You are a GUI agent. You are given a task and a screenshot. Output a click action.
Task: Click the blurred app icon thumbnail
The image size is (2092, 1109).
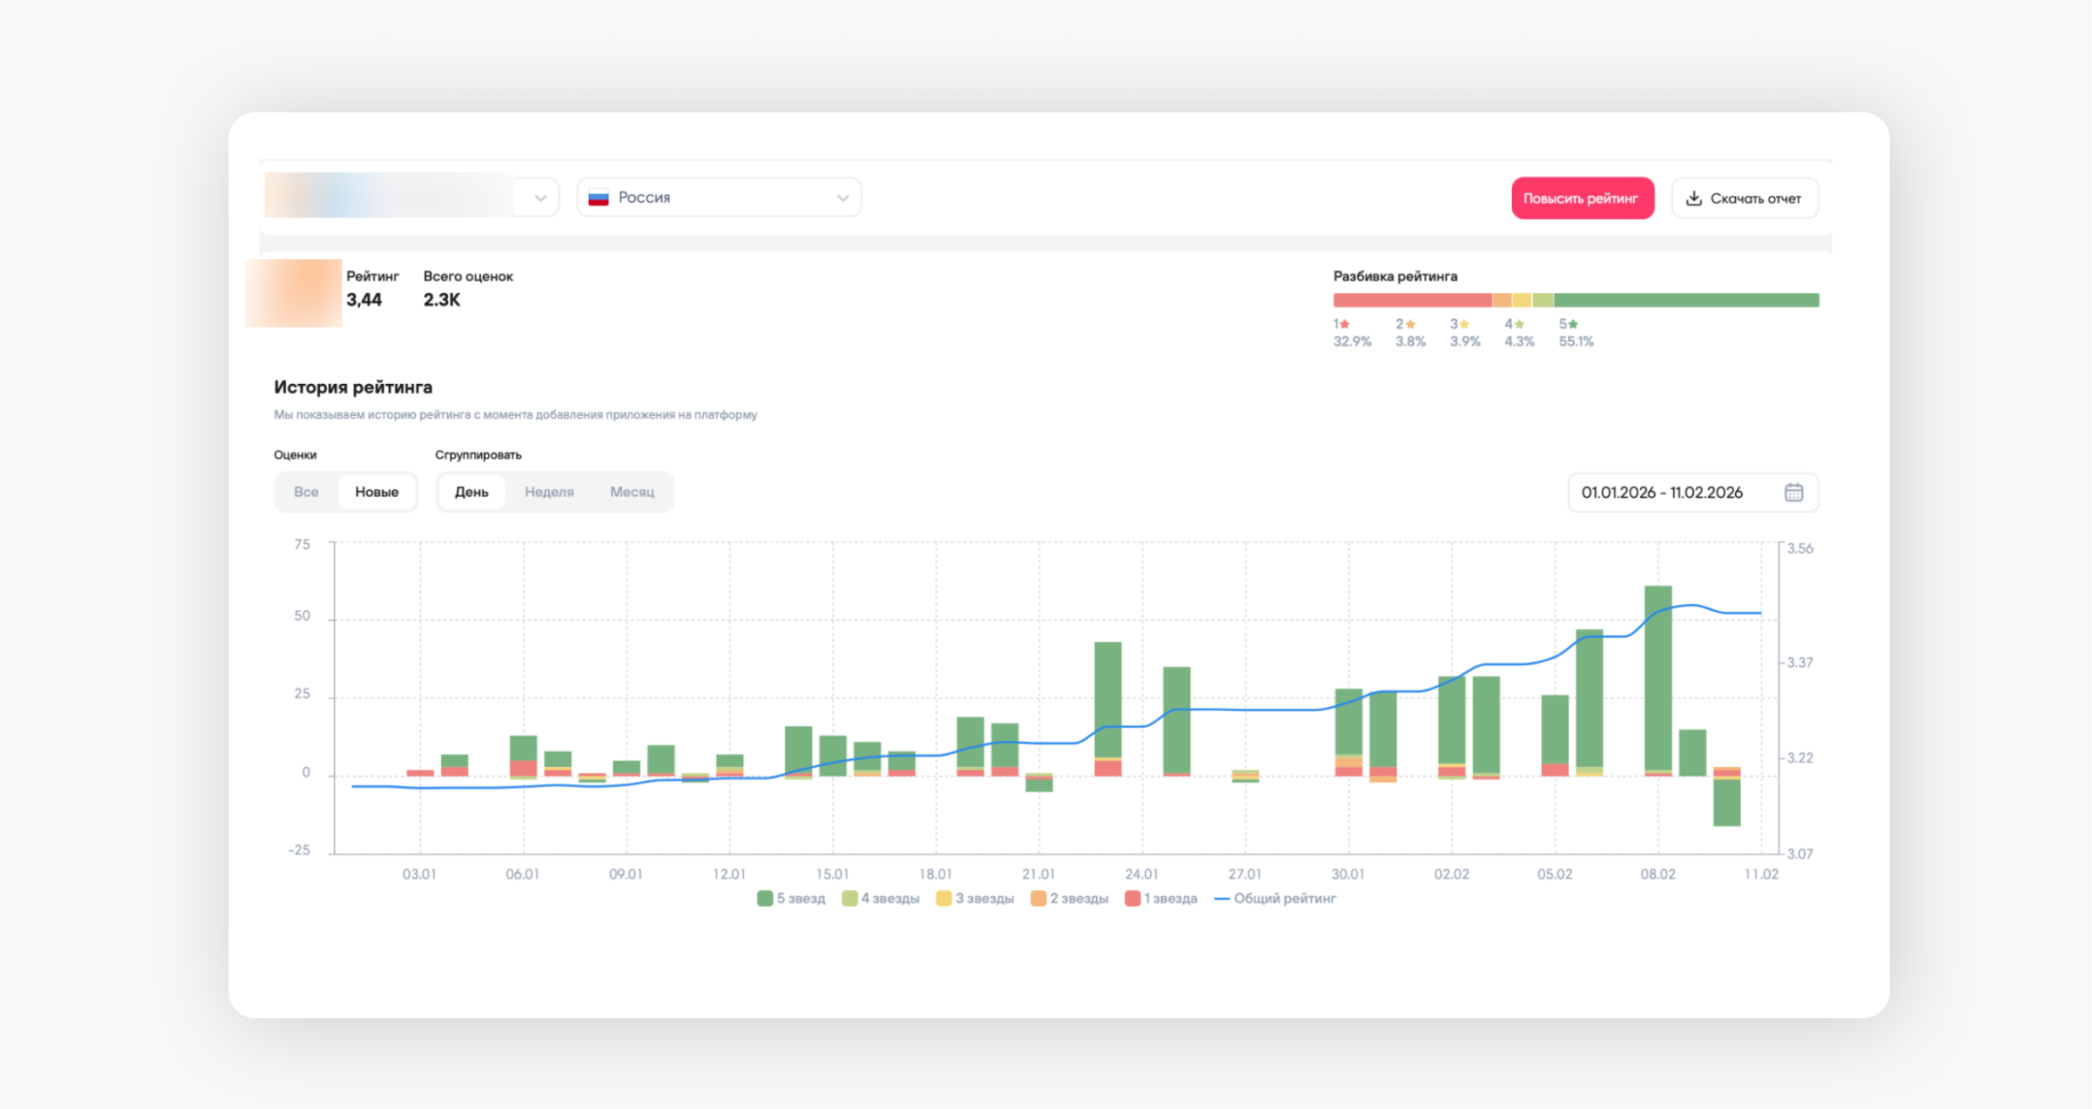click(294, 293)
